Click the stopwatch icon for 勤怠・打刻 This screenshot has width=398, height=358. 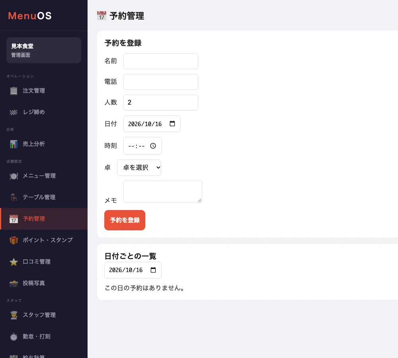[14, 337]
